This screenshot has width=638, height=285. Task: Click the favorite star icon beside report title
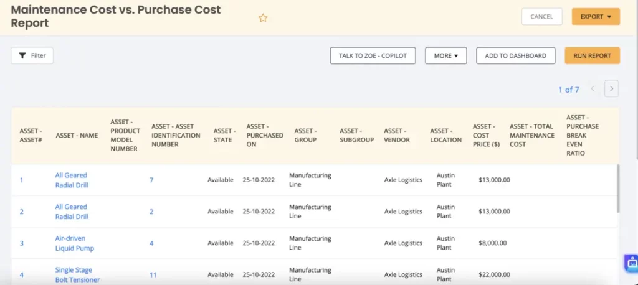click(263, 18)
